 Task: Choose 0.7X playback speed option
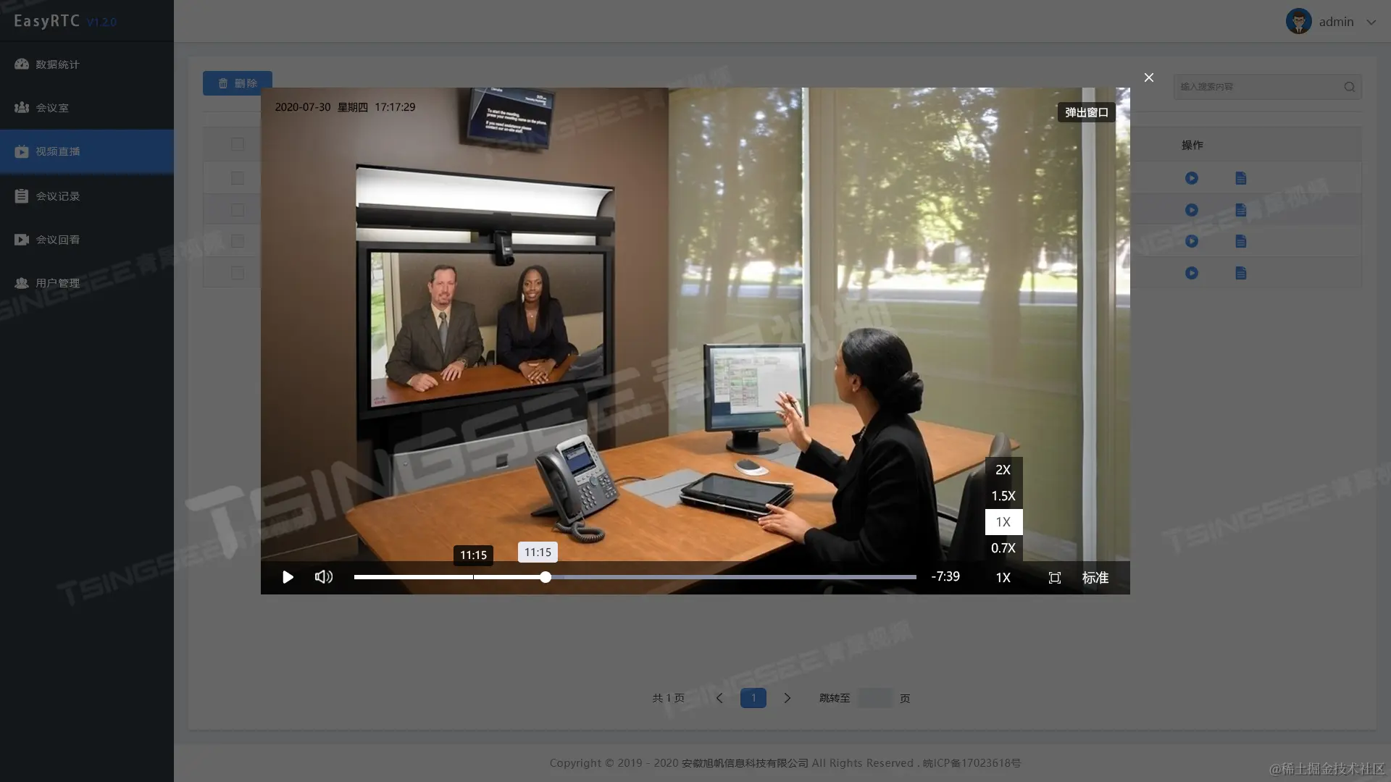click(1003, 548)
